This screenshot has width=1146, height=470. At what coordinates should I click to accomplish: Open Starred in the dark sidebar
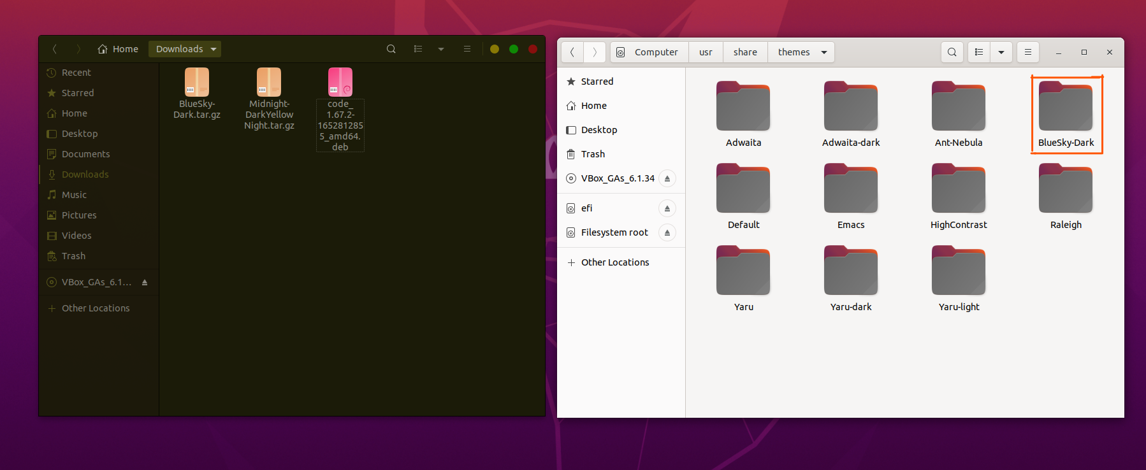(x=99, y=93)
